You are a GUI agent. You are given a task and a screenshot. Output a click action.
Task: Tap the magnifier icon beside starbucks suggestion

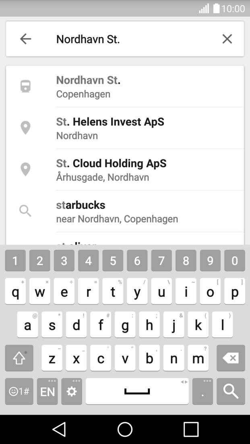click(x=25, y=211)
